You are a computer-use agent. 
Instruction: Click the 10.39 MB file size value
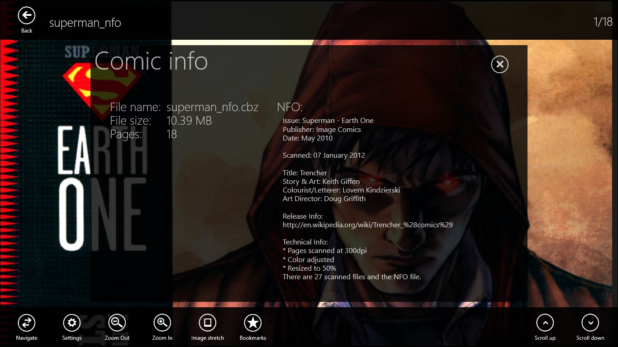pos(189,121)
